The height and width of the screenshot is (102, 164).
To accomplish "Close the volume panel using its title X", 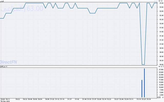I will coord(6,67).
